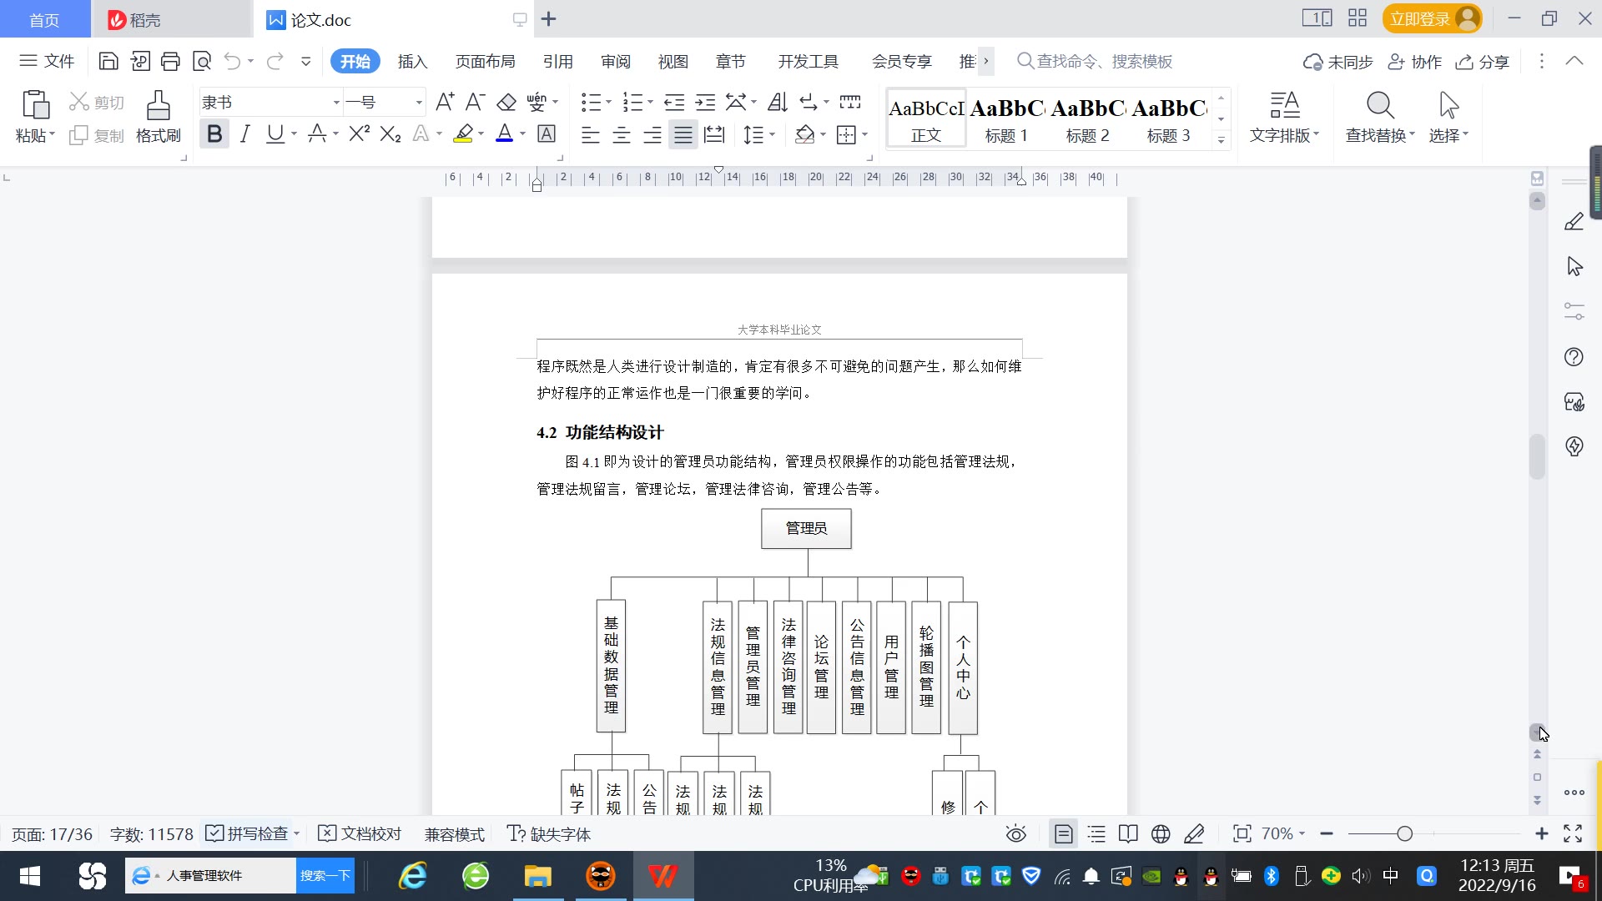The image size is (1602, 901).
Task: Open the WPS app in taskbar
Action: [663, 875]
